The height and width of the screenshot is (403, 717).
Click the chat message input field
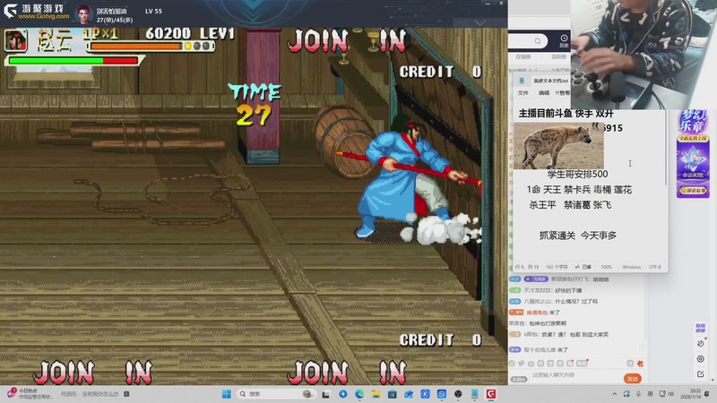tap(574, 375)
